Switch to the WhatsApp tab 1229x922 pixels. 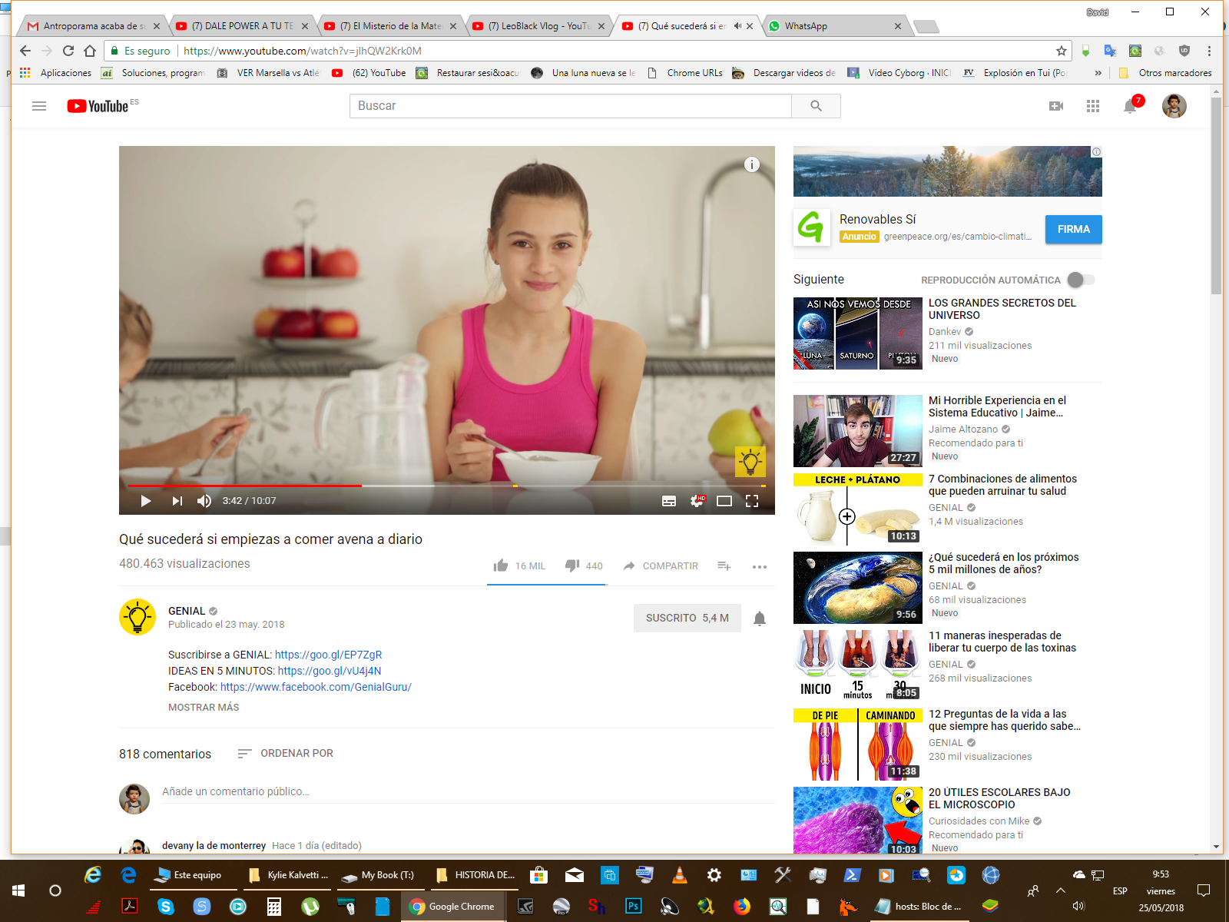coord(833,26)
